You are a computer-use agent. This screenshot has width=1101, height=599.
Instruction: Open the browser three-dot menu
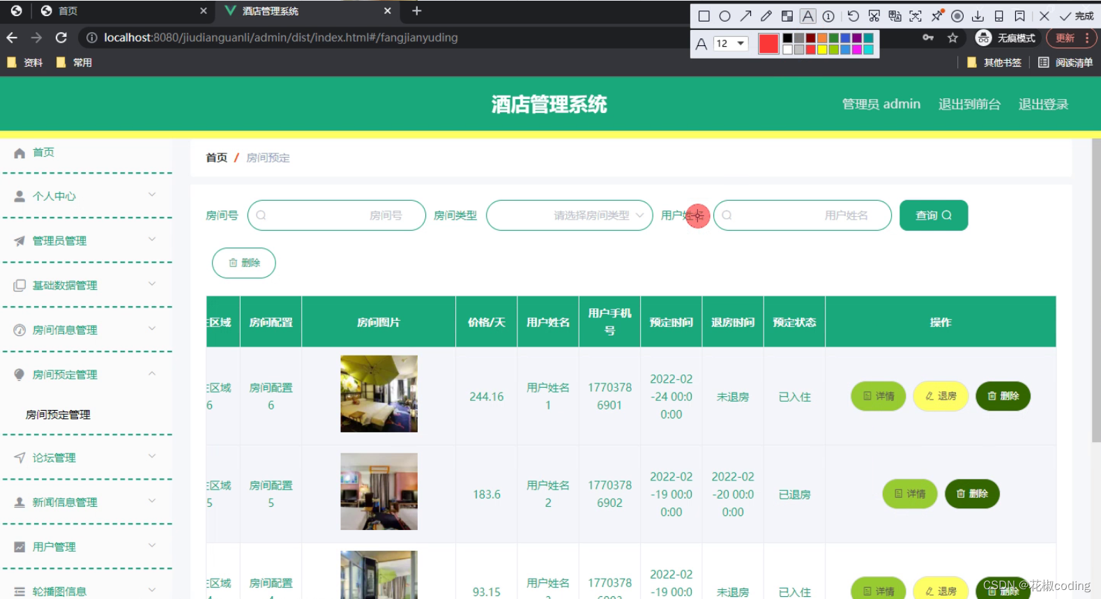(x=1087, y=38)
